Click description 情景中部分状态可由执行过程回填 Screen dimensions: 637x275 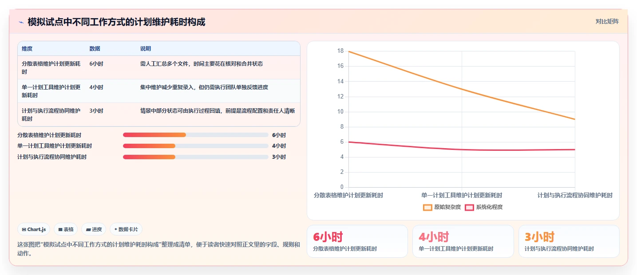218,111
